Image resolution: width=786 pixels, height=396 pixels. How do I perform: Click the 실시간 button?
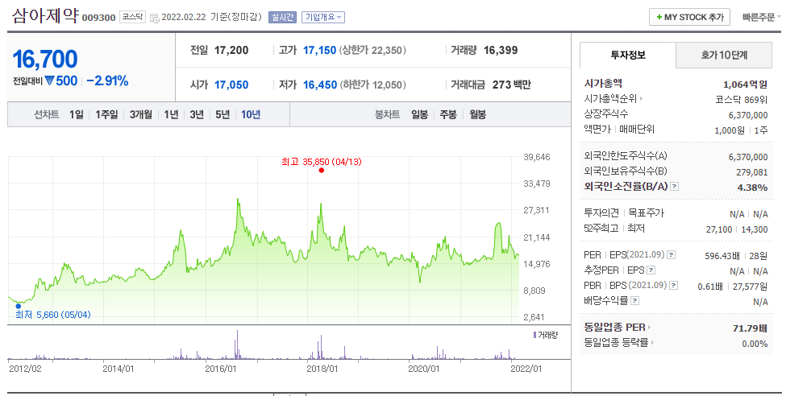283,18
